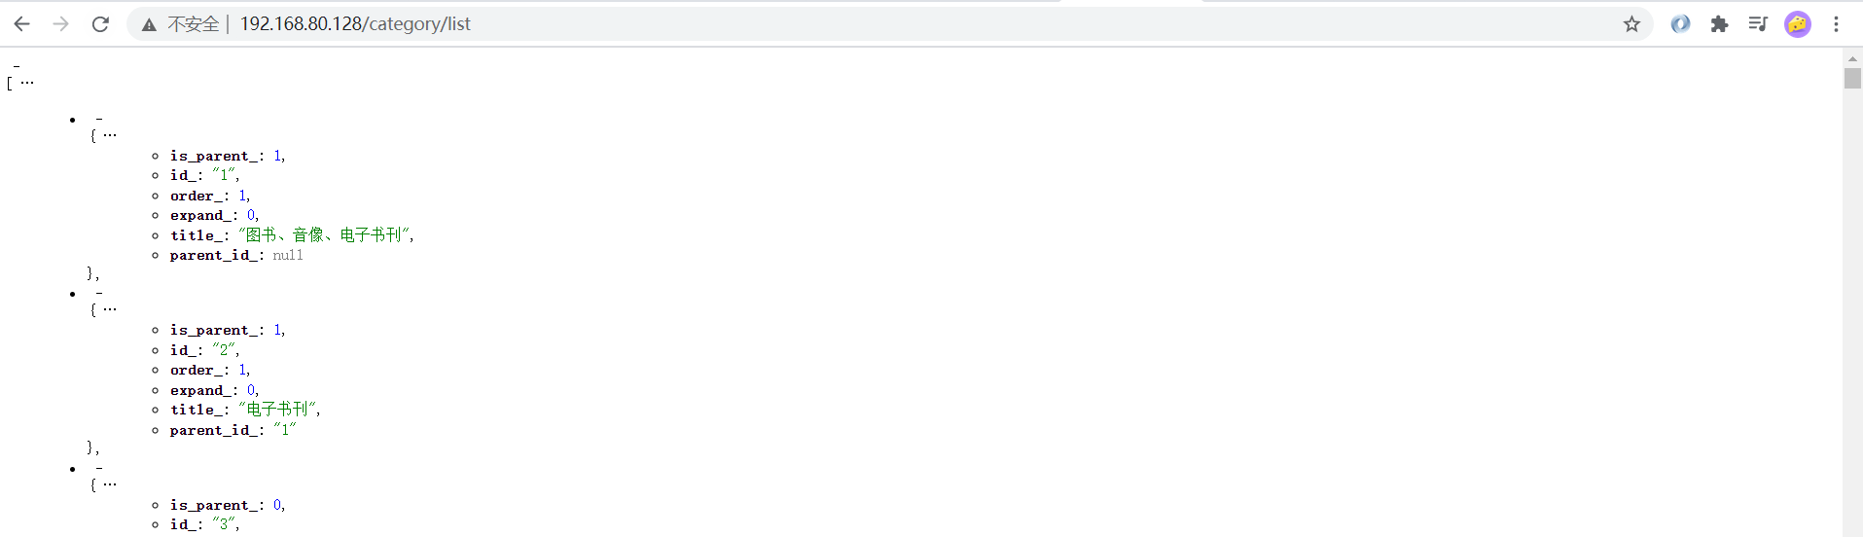Click the 图书、音像、电子书刊 title string
The width and height of the screenshot is (1863, 537).
pos(326,235)
